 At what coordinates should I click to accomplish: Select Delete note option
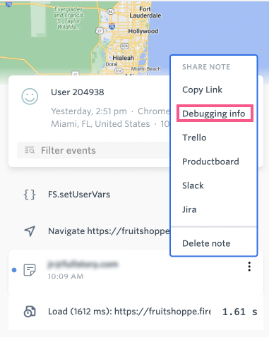point(206,243)
